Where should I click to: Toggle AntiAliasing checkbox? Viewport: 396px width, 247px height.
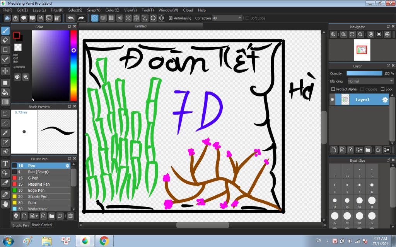171,18
